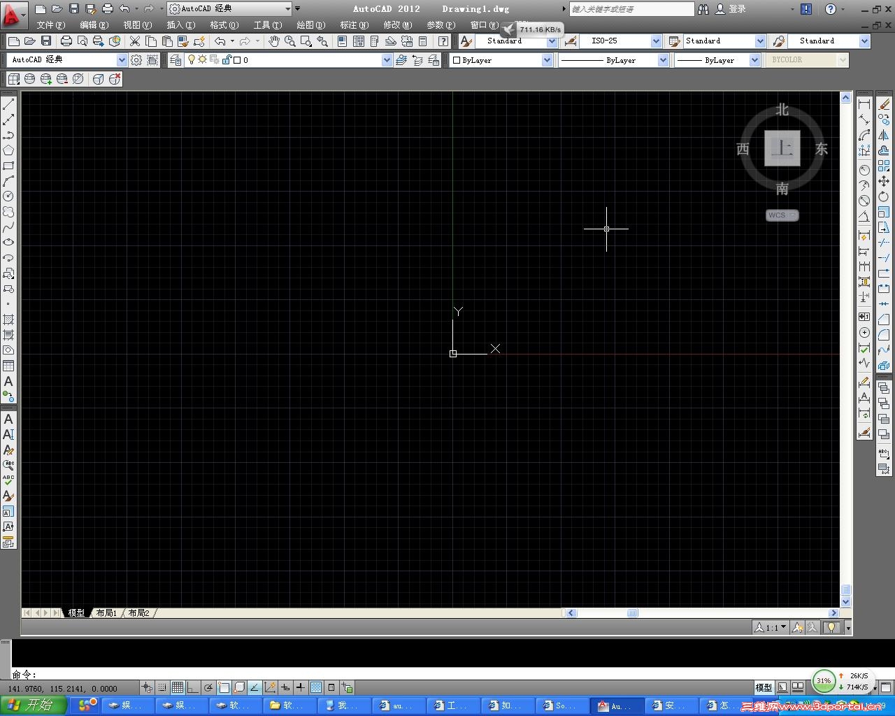Click Plot printer icon in standard toolbar
895x716 pixels.
[66, 41]
